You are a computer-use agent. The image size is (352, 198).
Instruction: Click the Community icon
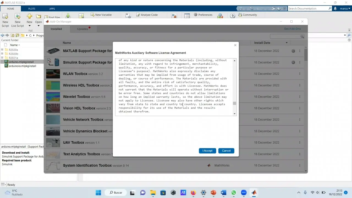pyautogui.click(x=240, y=15)
